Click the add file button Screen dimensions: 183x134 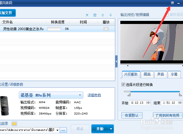(7, 13)
